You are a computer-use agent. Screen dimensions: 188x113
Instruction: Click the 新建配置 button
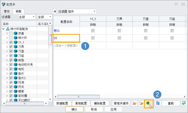tap(62, 103)
